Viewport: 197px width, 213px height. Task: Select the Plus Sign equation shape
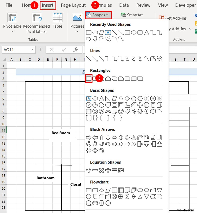pos(89,170)
